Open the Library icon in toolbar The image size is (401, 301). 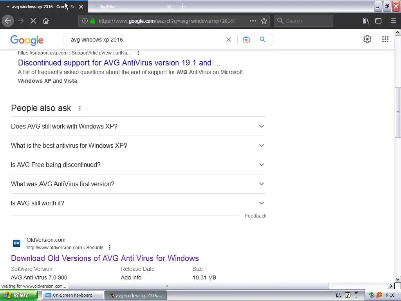tap(366, 21)
